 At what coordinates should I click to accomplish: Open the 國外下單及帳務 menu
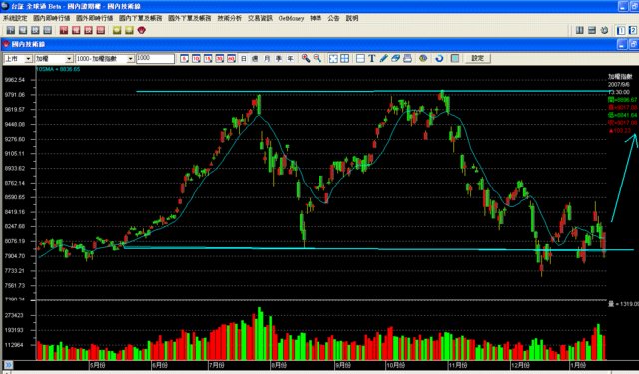[x=189, y=18]
